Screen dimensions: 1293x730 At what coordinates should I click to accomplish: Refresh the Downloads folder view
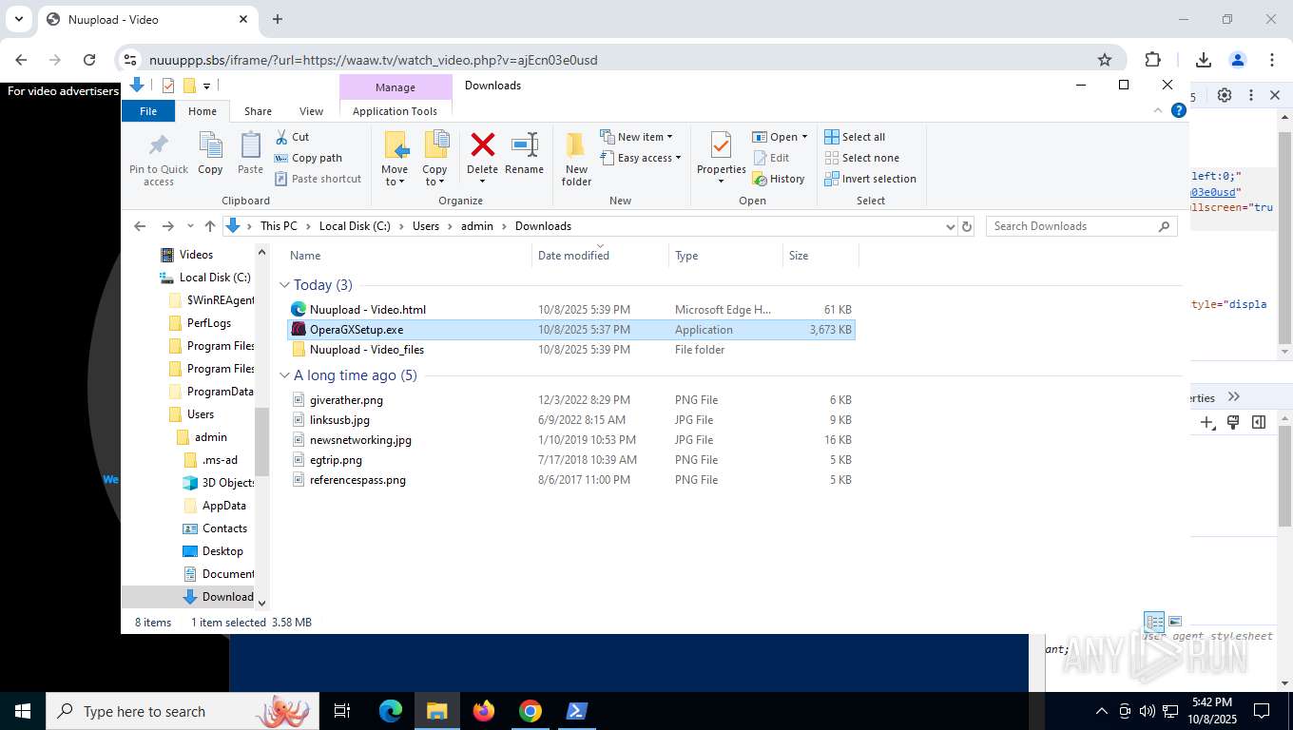967,226
